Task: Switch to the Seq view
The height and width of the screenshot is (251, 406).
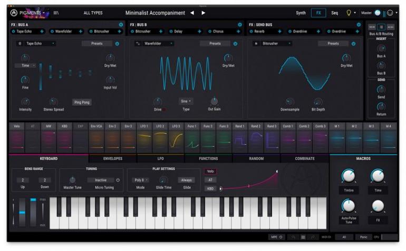Action: pos(334,13)
